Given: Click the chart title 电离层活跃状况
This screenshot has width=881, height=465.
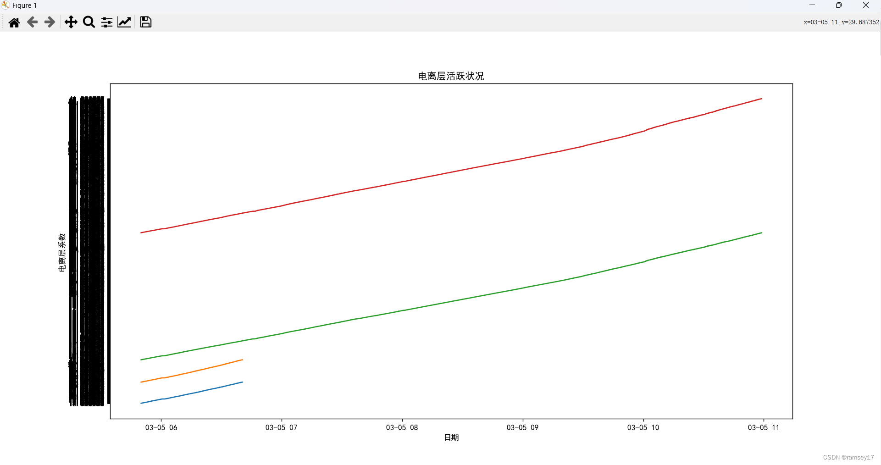Looking at the screenshot, I should [x=451, y=76].
